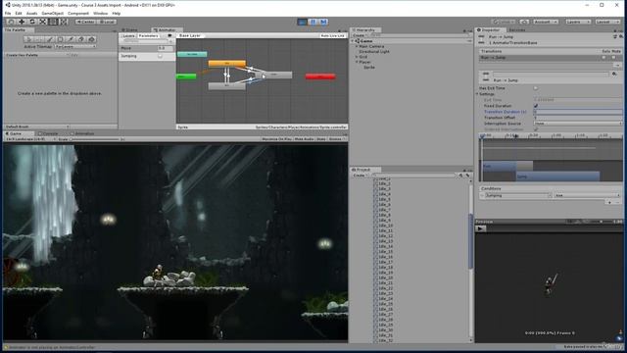The height and width of the screenshot is (353, 627).
Task: Add a condition with the plus button
Action: tap(609, 203)
